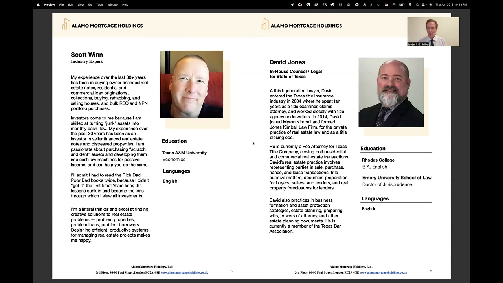Open the Bluetooth status menu
Image resolution: width=503 pixels, height=283 pixels.
pos(371,4)
